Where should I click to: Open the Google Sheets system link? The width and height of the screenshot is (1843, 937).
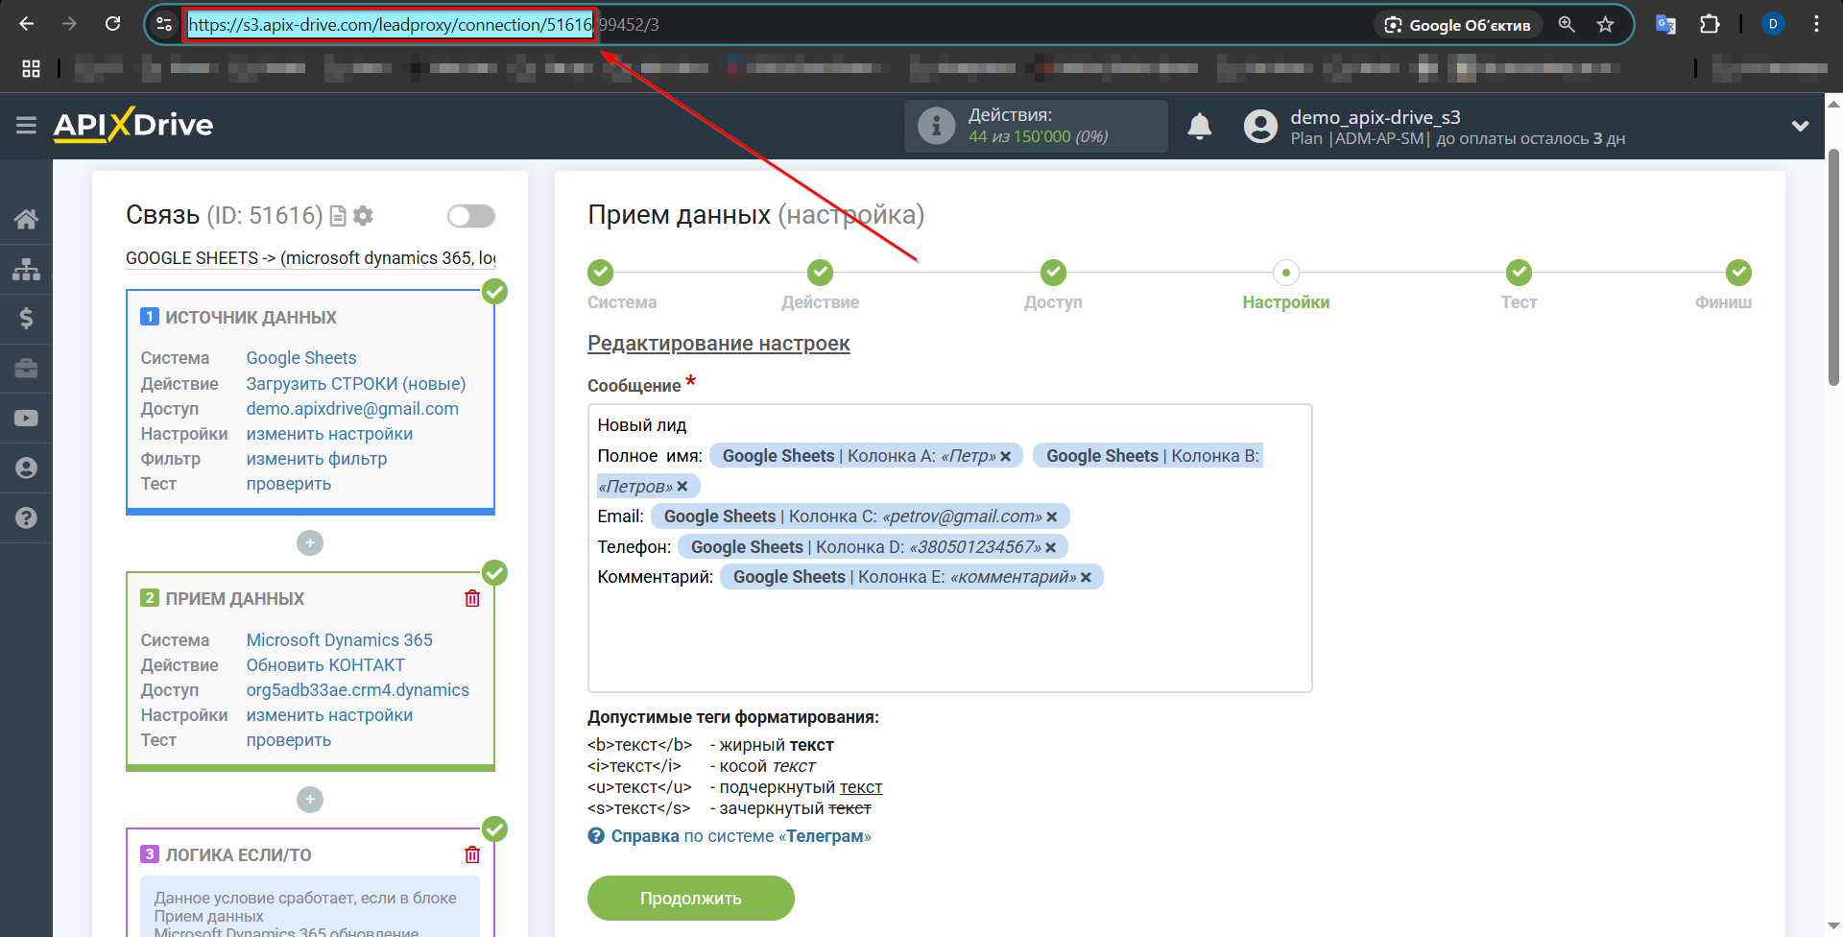(x=301, y=358)
